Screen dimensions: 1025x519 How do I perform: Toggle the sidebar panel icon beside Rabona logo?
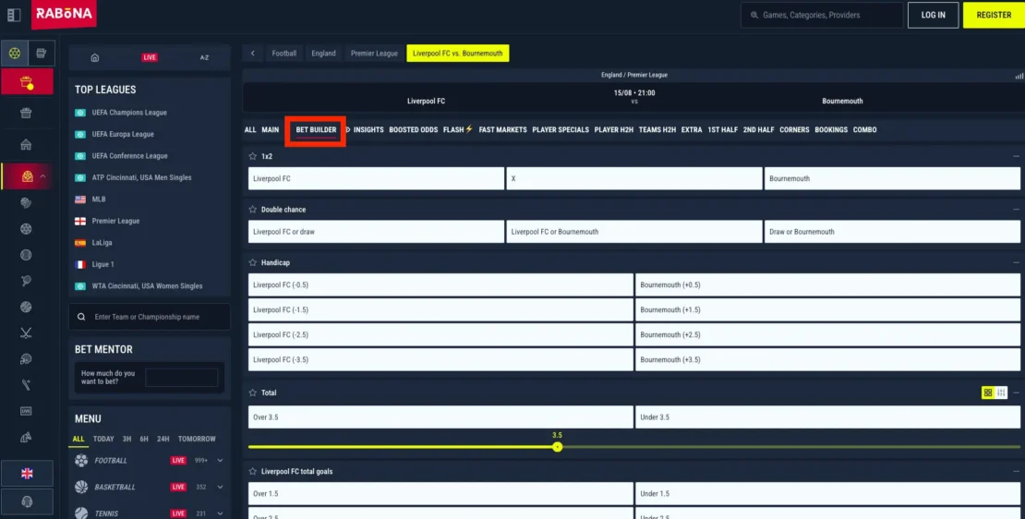tap(14, 15)
